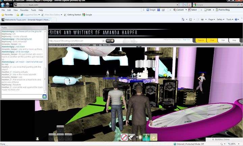Click the green flask icon in bottom toolbar
243x146 pixels.
(146, 137)
